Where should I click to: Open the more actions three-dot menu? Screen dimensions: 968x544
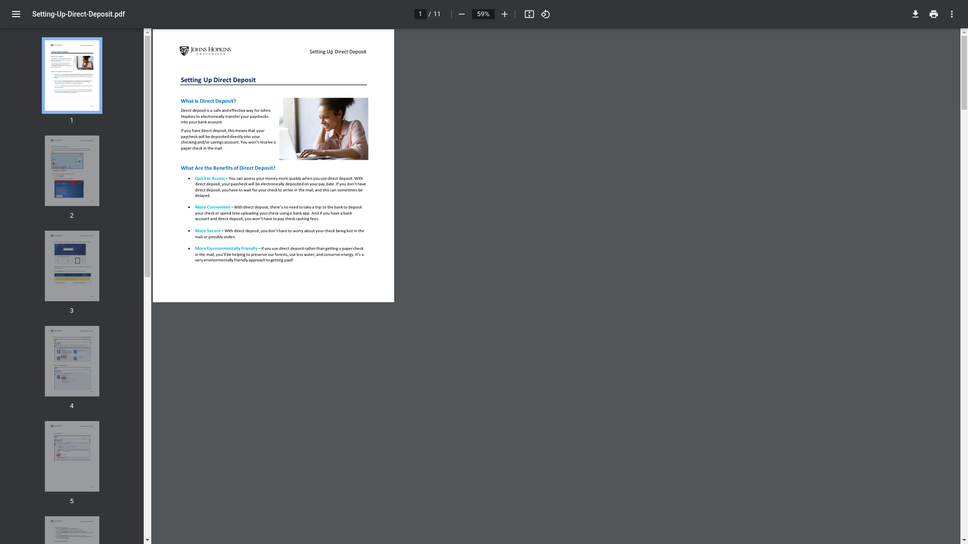point(951,14)
